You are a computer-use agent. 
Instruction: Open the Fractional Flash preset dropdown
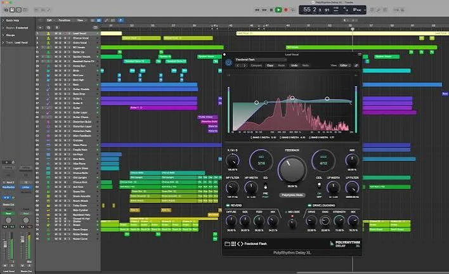pos(261,60)
